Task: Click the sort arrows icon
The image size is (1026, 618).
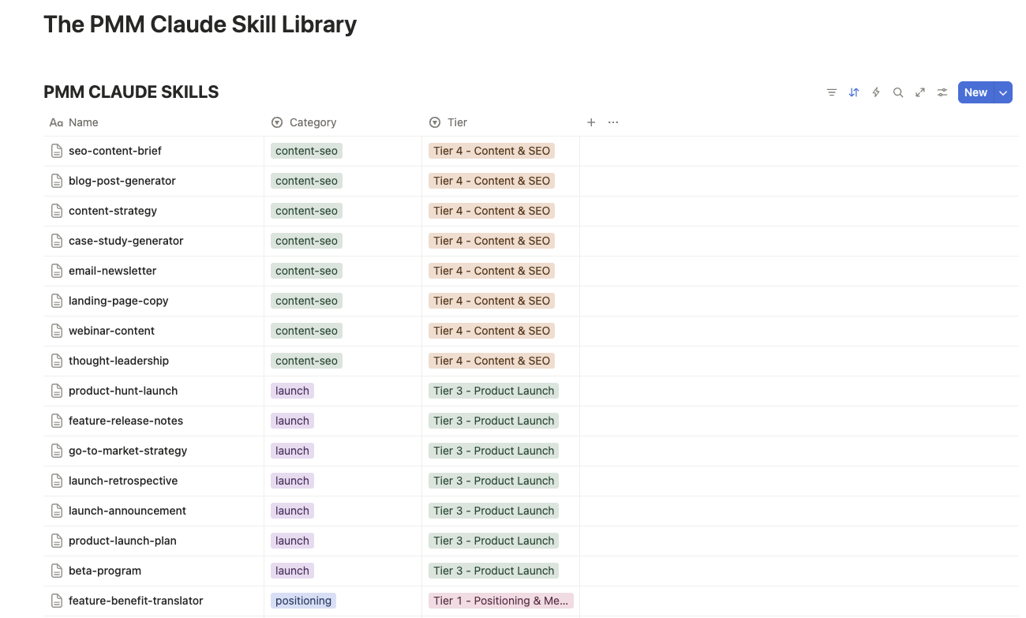Action: (x=853, y=92)
